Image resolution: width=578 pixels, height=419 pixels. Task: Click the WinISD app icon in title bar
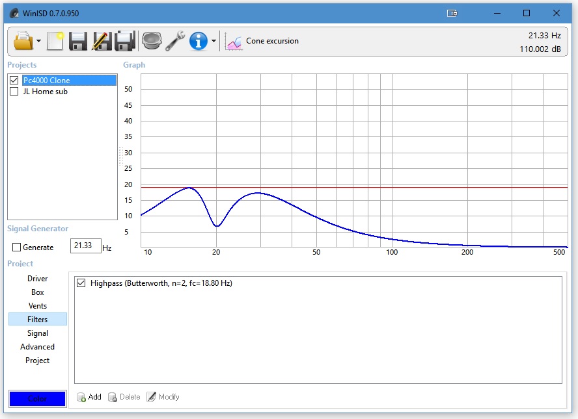coord(14,13)
